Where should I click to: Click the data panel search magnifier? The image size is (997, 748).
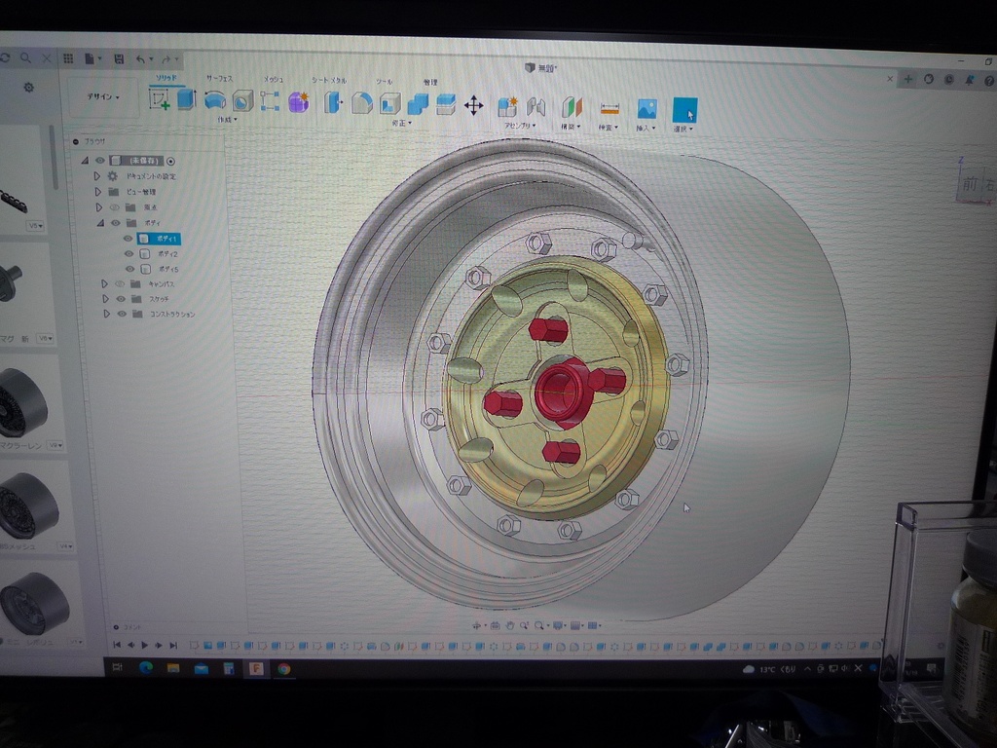25,57
